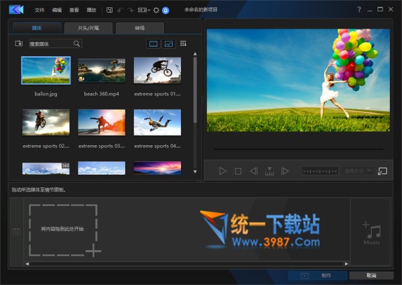Click the preview Stop button
402x285 pixels.
(238, 171)
